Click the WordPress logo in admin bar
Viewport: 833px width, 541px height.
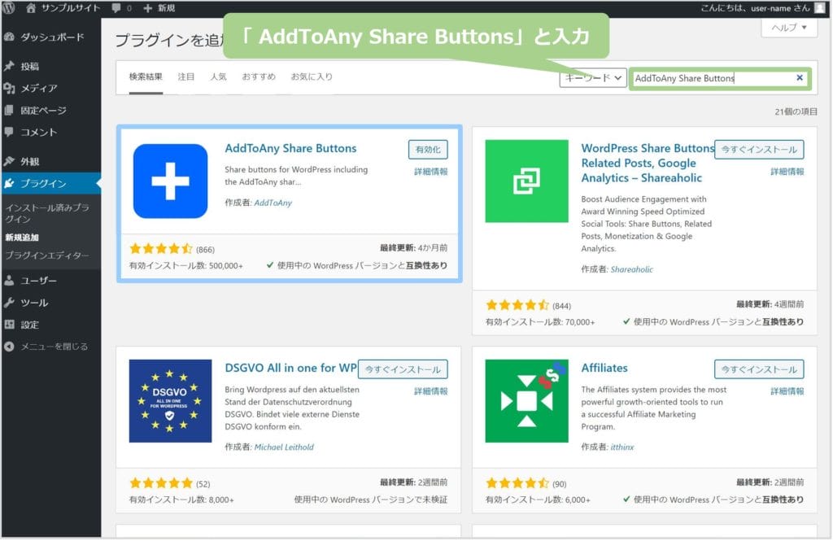(x=9, y=8)
